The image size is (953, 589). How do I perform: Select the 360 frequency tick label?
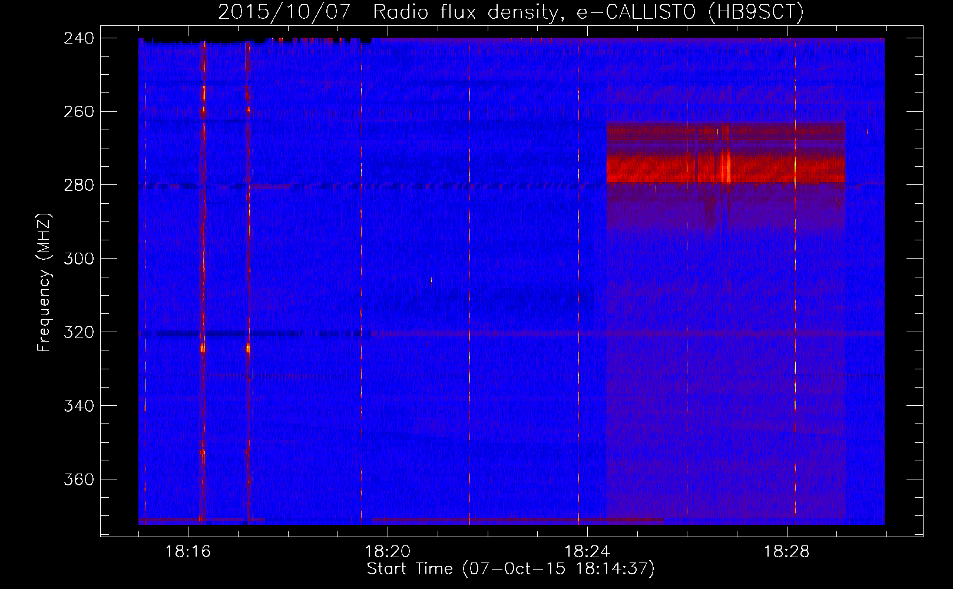coord(79,479)
